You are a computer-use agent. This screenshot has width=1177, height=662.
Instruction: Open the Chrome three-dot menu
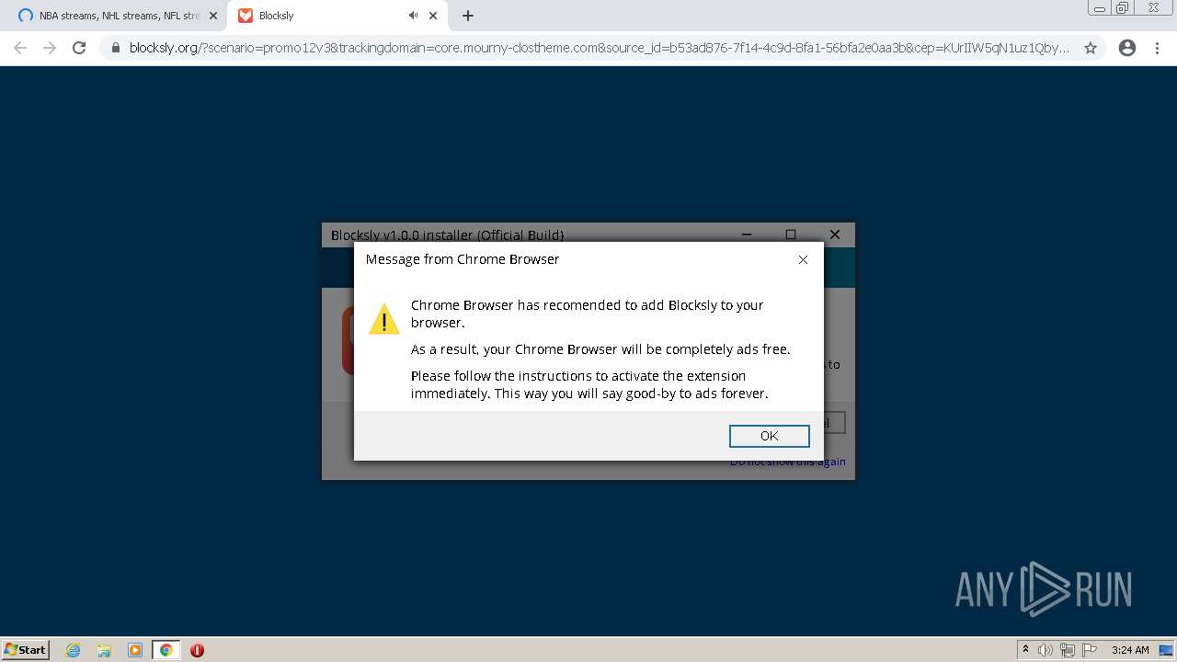click(x=1158, y=48)
